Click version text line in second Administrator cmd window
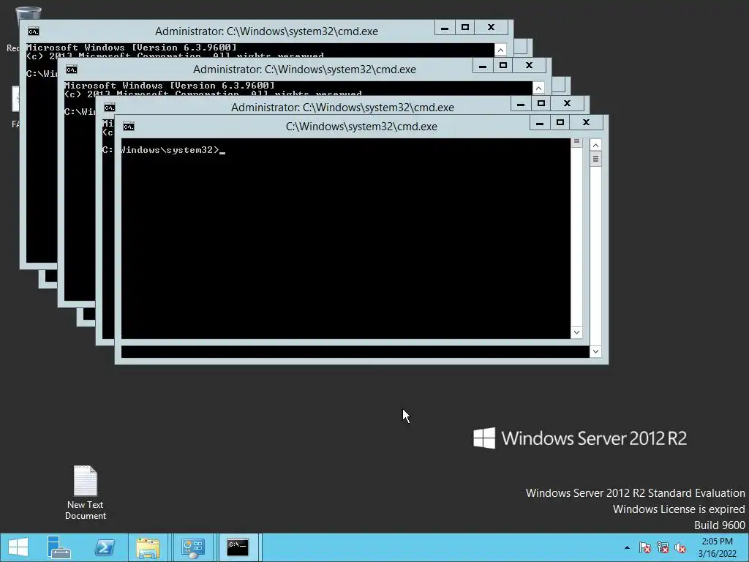This screenshot has height=562, width=749. (170, 86)
